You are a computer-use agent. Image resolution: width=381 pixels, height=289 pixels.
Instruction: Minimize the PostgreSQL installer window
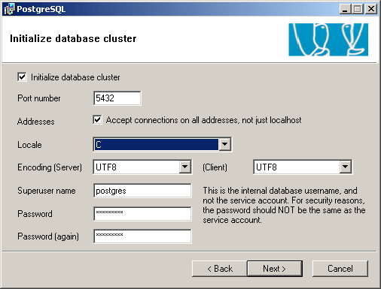pos(346,9)
